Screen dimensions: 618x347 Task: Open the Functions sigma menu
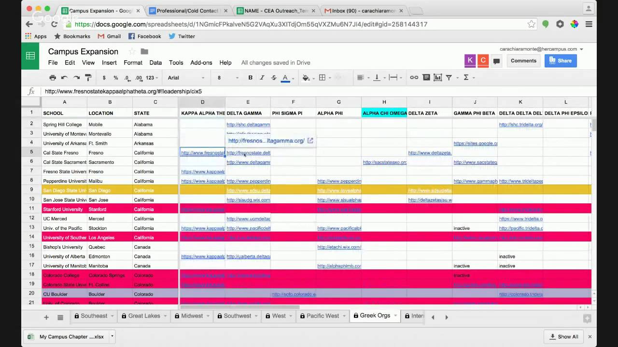click(x=468, y=78)
